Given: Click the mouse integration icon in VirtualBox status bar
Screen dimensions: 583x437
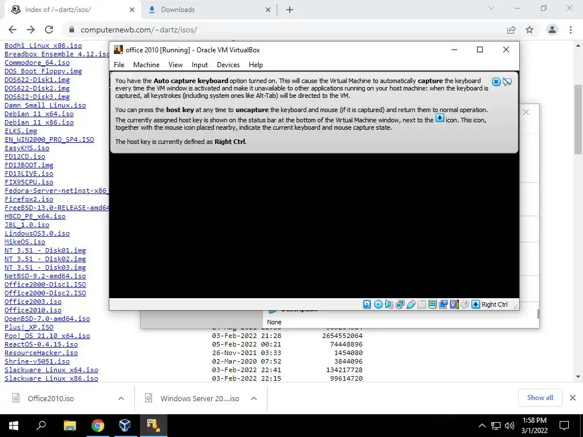Looking at the screenshot, I should [465, 304].
